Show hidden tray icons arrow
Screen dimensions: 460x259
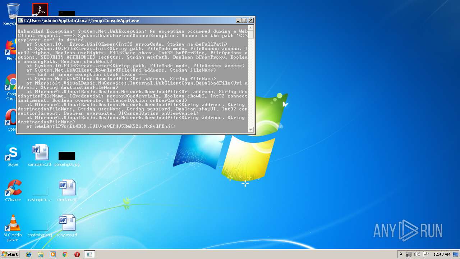(401, 254)
